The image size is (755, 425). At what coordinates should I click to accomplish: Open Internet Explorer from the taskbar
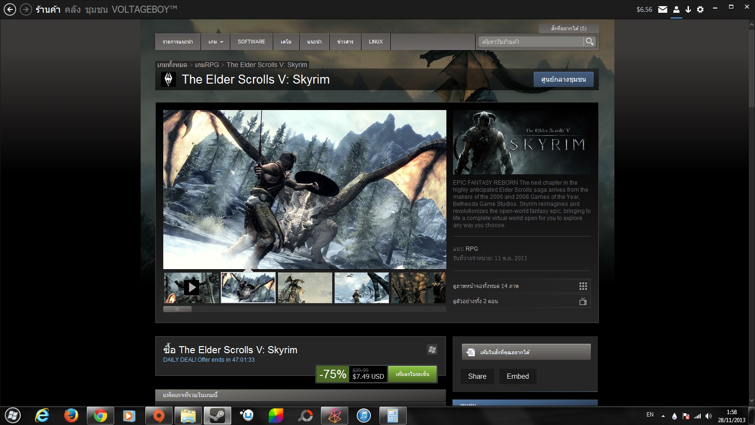[42, 416]
